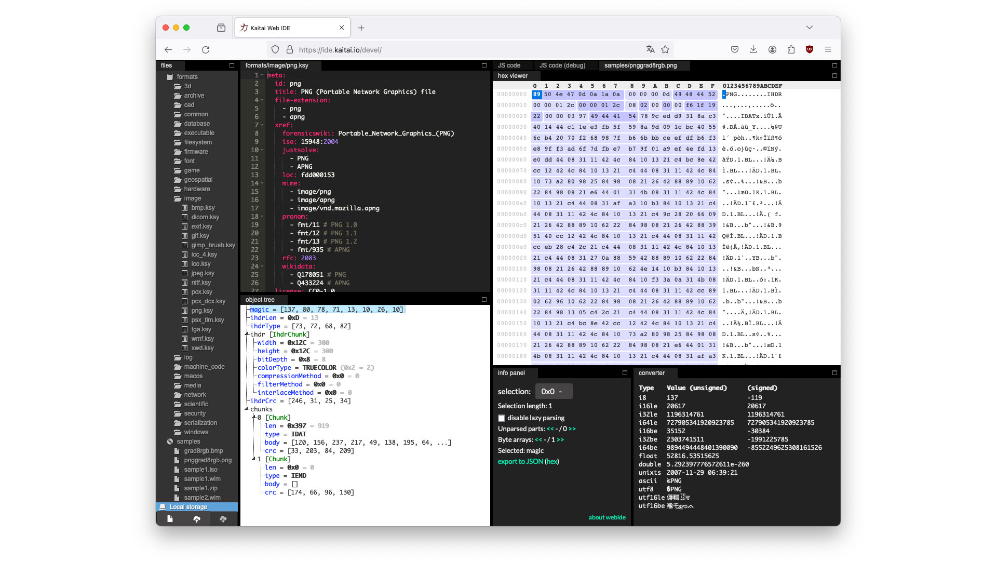Click the upload cloud icon
The width and height of the screenshot is (997, 561).
197,519
